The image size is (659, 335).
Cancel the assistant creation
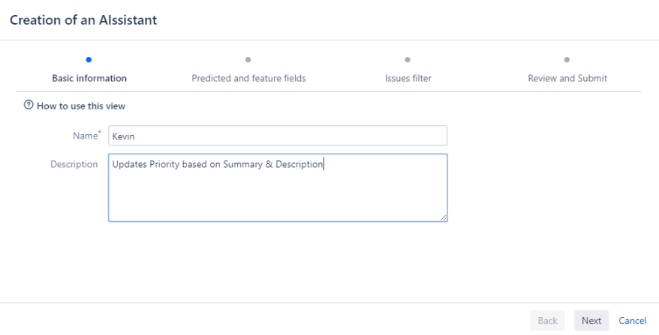coord(632,321)
